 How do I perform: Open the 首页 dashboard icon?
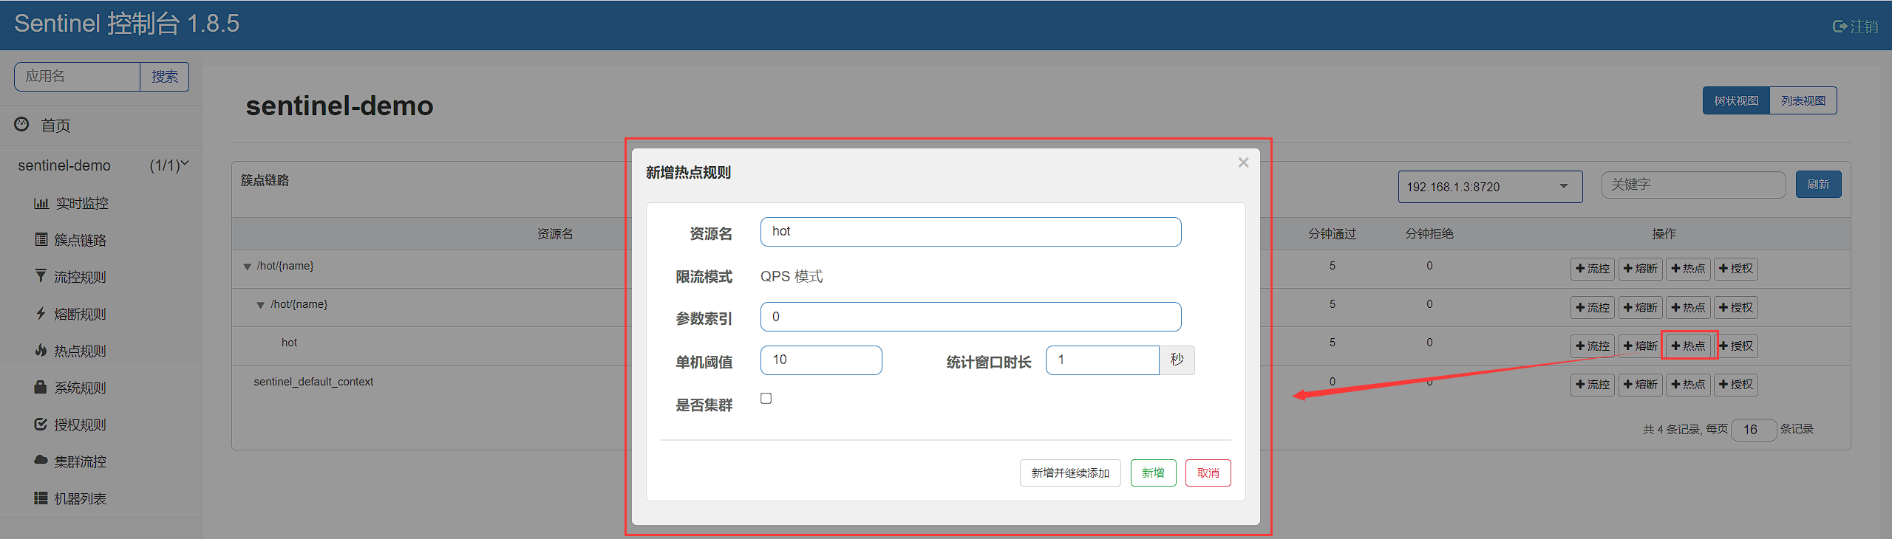click(x=22, y=124)
